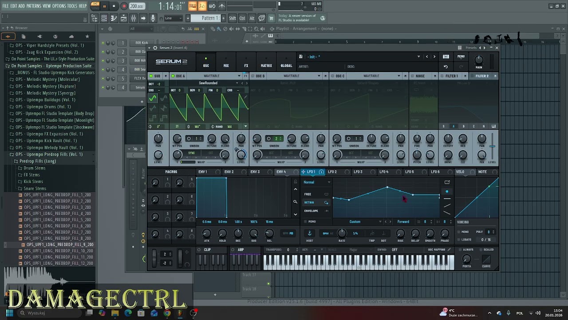Toggle the SUB oscillator power button

pos(151,76)
